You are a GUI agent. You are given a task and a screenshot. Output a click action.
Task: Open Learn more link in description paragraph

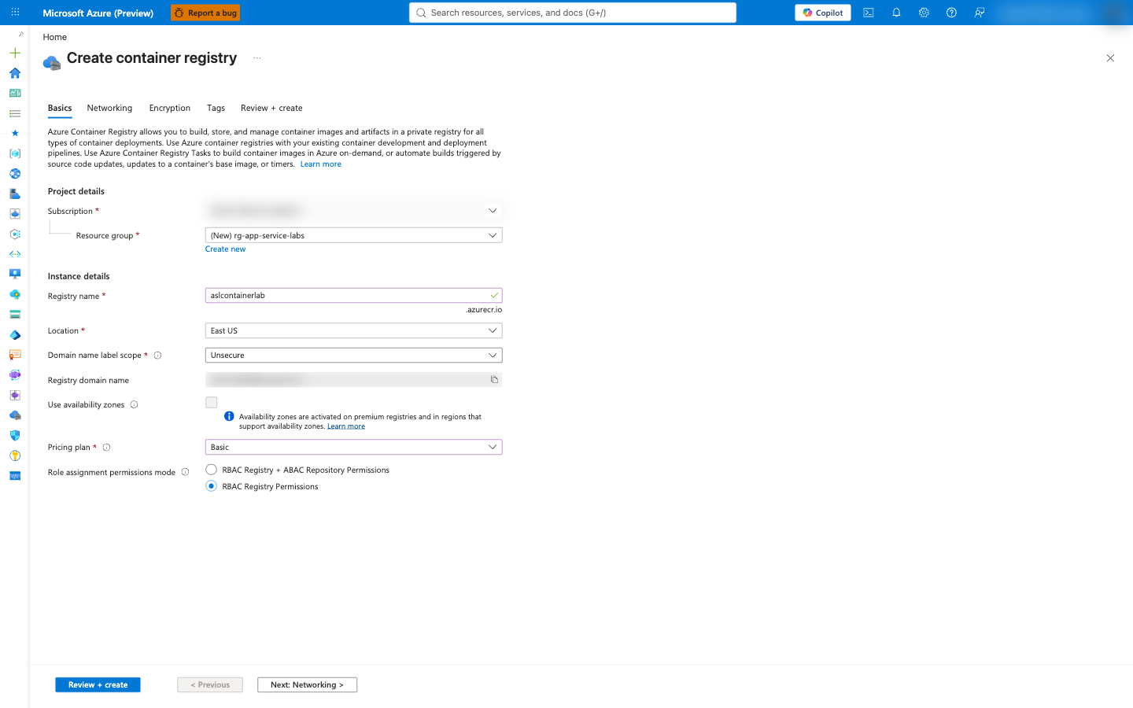[320, 164]
